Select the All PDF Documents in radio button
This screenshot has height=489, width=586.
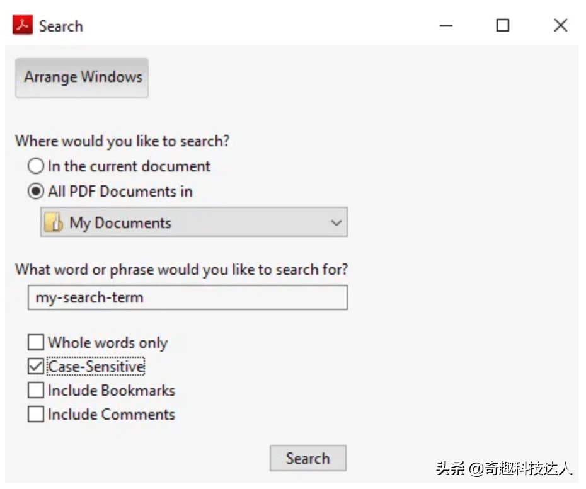click(36, 191)
